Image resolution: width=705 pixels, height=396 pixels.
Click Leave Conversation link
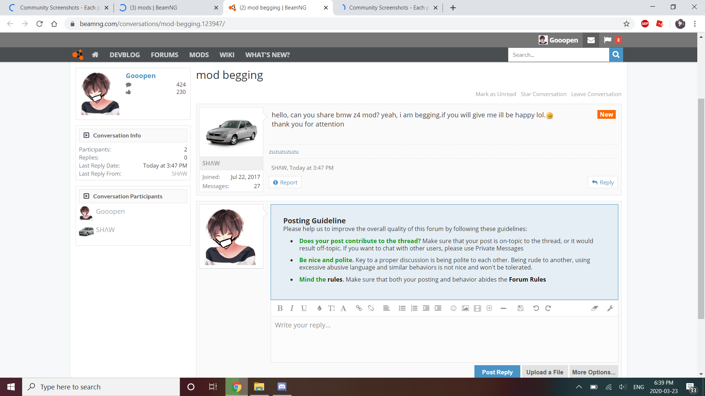[596, 94]
